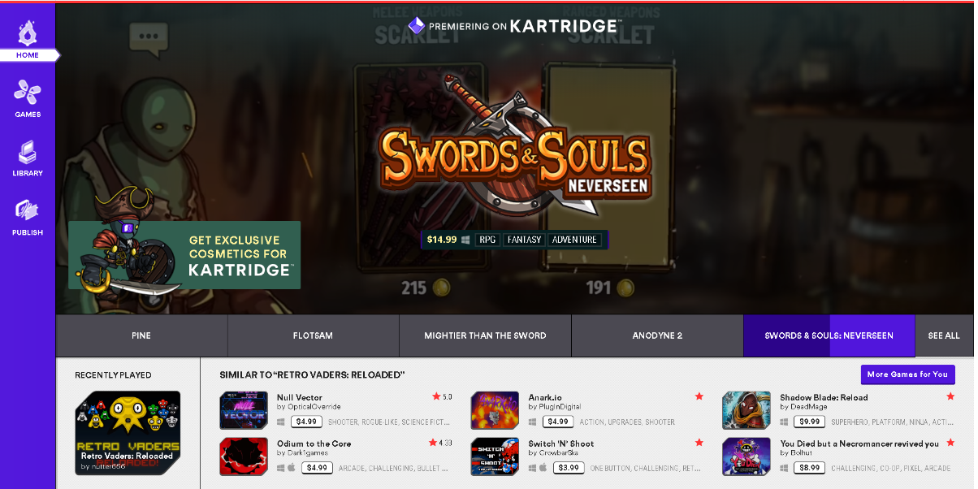Click developer name CrowbarSka
The width and height of the screenshot is (978, 489).
coord(560,452)
